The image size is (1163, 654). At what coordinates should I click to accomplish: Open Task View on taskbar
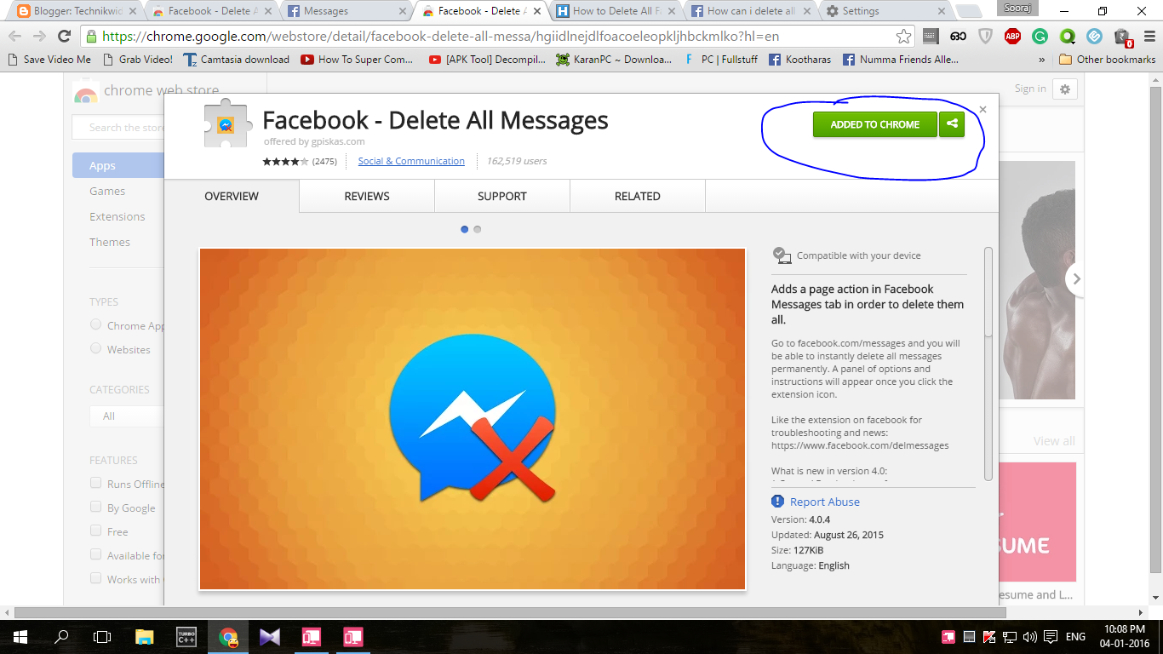pyautogui.click(x=102, y=636)
